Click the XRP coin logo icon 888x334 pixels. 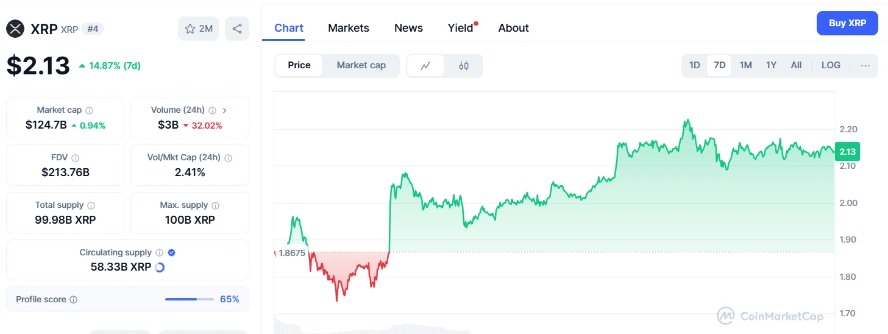pyautogui.click(x=15, y=29)
